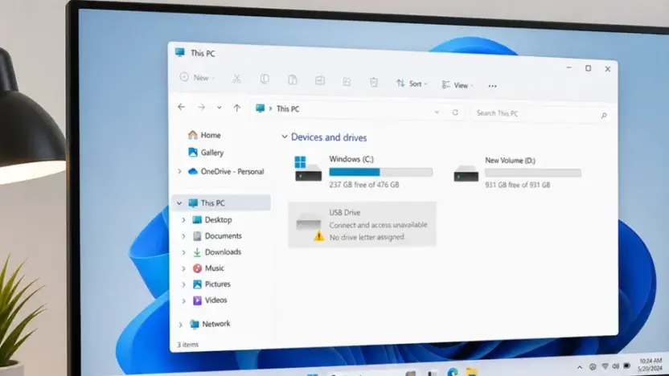Go back with the left arrow
669x376 pixels.
coord(182,107)
